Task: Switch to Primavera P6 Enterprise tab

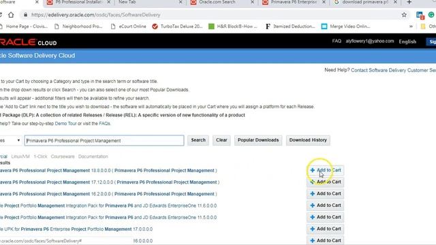Action: (x=294, y=2)
